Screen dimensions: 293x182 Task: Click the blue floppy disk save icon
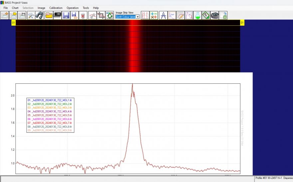click(66, 15)
